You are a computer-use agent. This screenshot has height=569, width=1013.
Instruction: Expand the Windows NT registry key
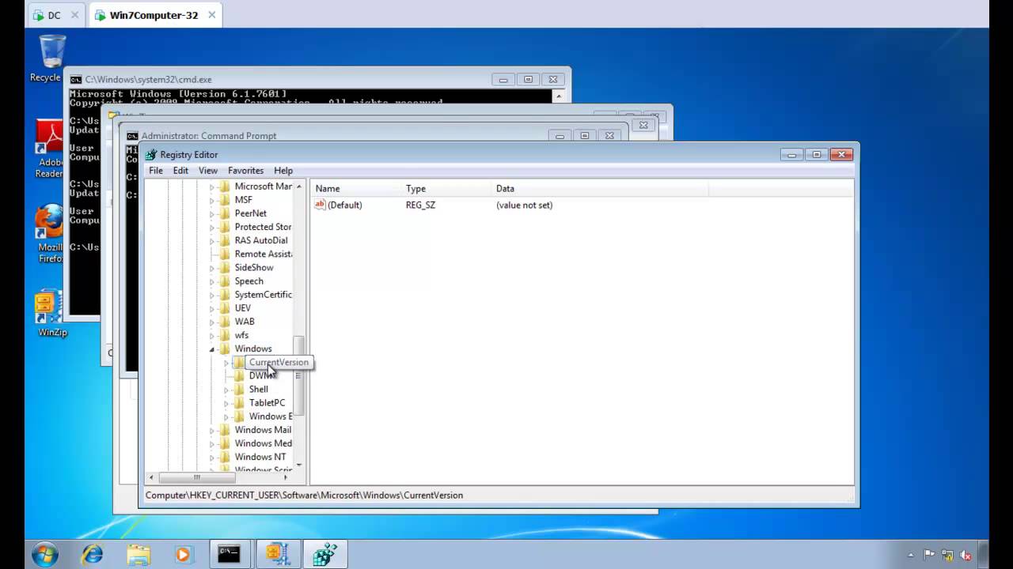point(212,458)
